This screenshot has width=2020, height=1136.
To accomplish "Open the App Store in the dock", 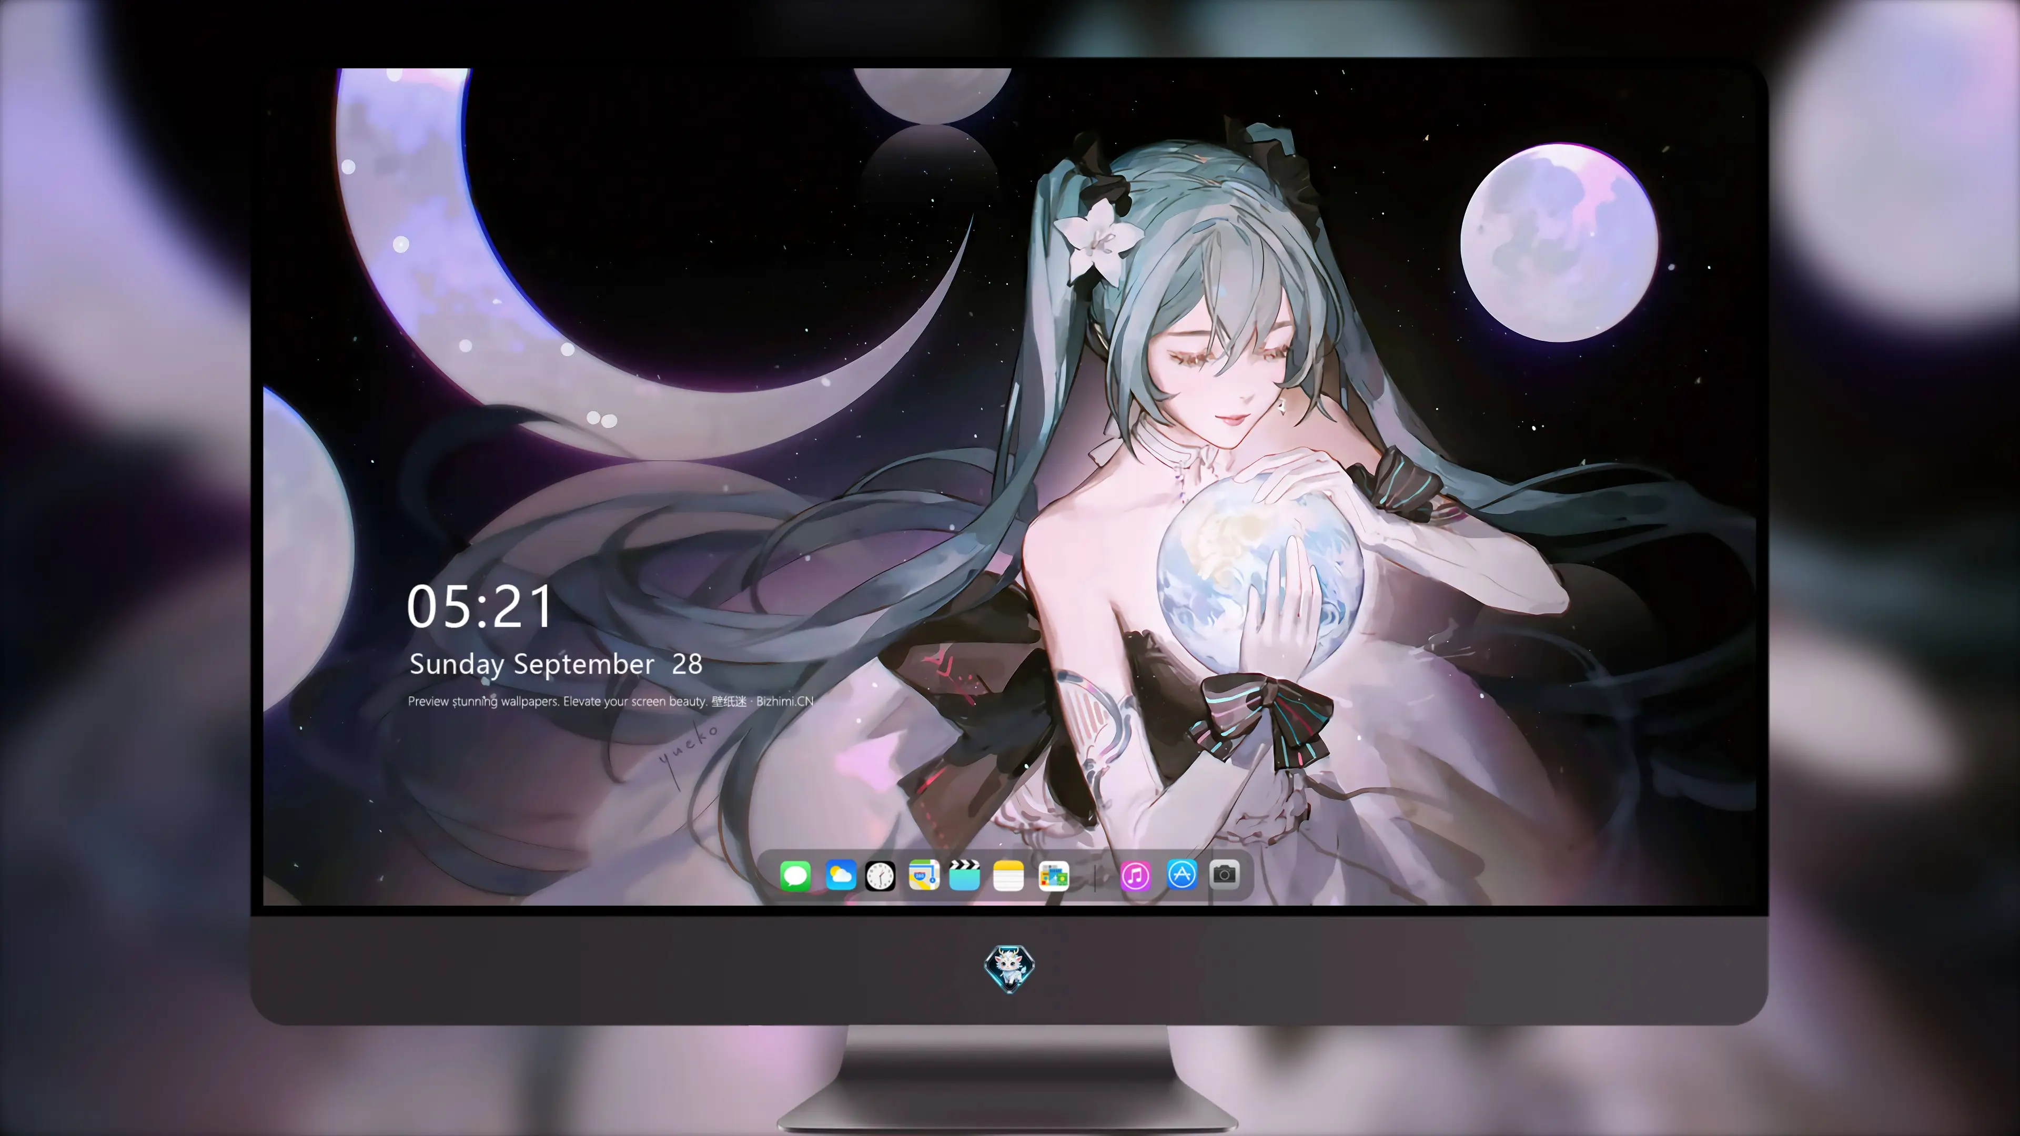I will [x=1181, y=874].
